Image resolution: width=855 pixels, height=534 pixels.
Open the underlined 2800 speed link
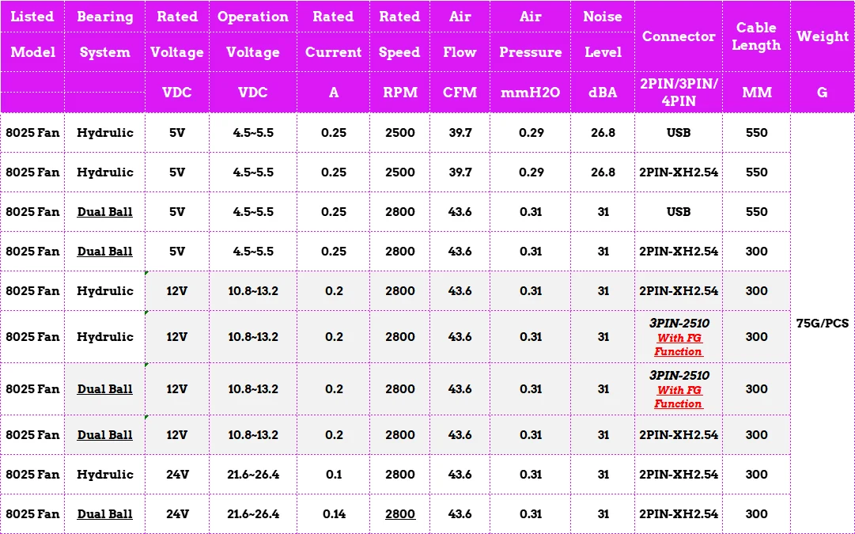click(x=399, y=514)
